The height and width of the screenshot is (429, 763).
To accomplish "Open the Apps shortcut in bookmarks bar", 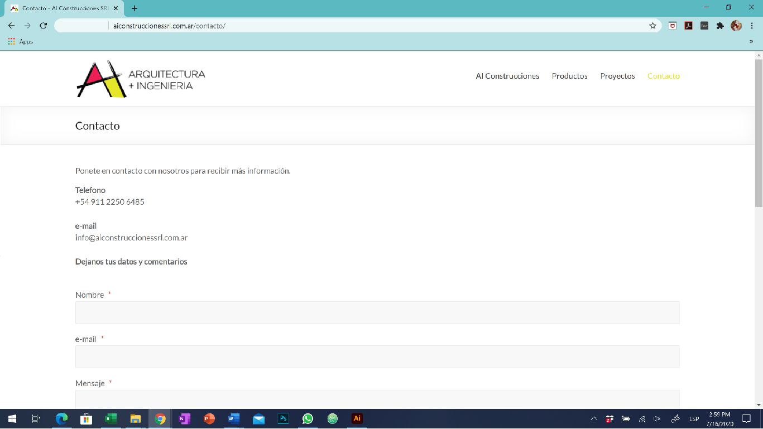I will click(21, 41).
